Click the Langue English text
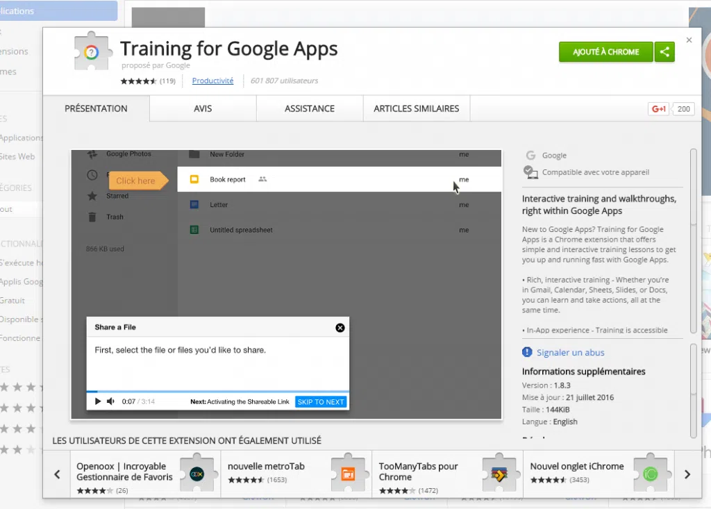This screenshot has height=509, width=711. pos(550,422)
